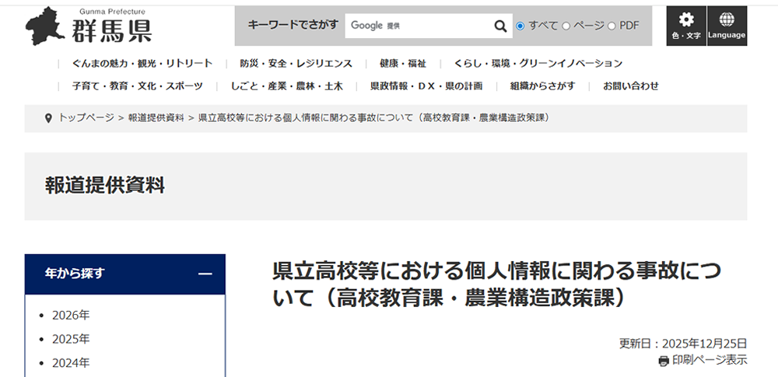Click the magnifying glass search icon

[500, 26]
